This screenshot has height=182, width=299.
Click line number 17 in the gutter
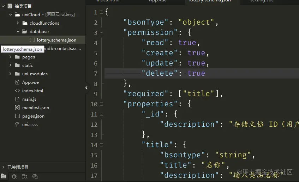click(x=94, y=176)
